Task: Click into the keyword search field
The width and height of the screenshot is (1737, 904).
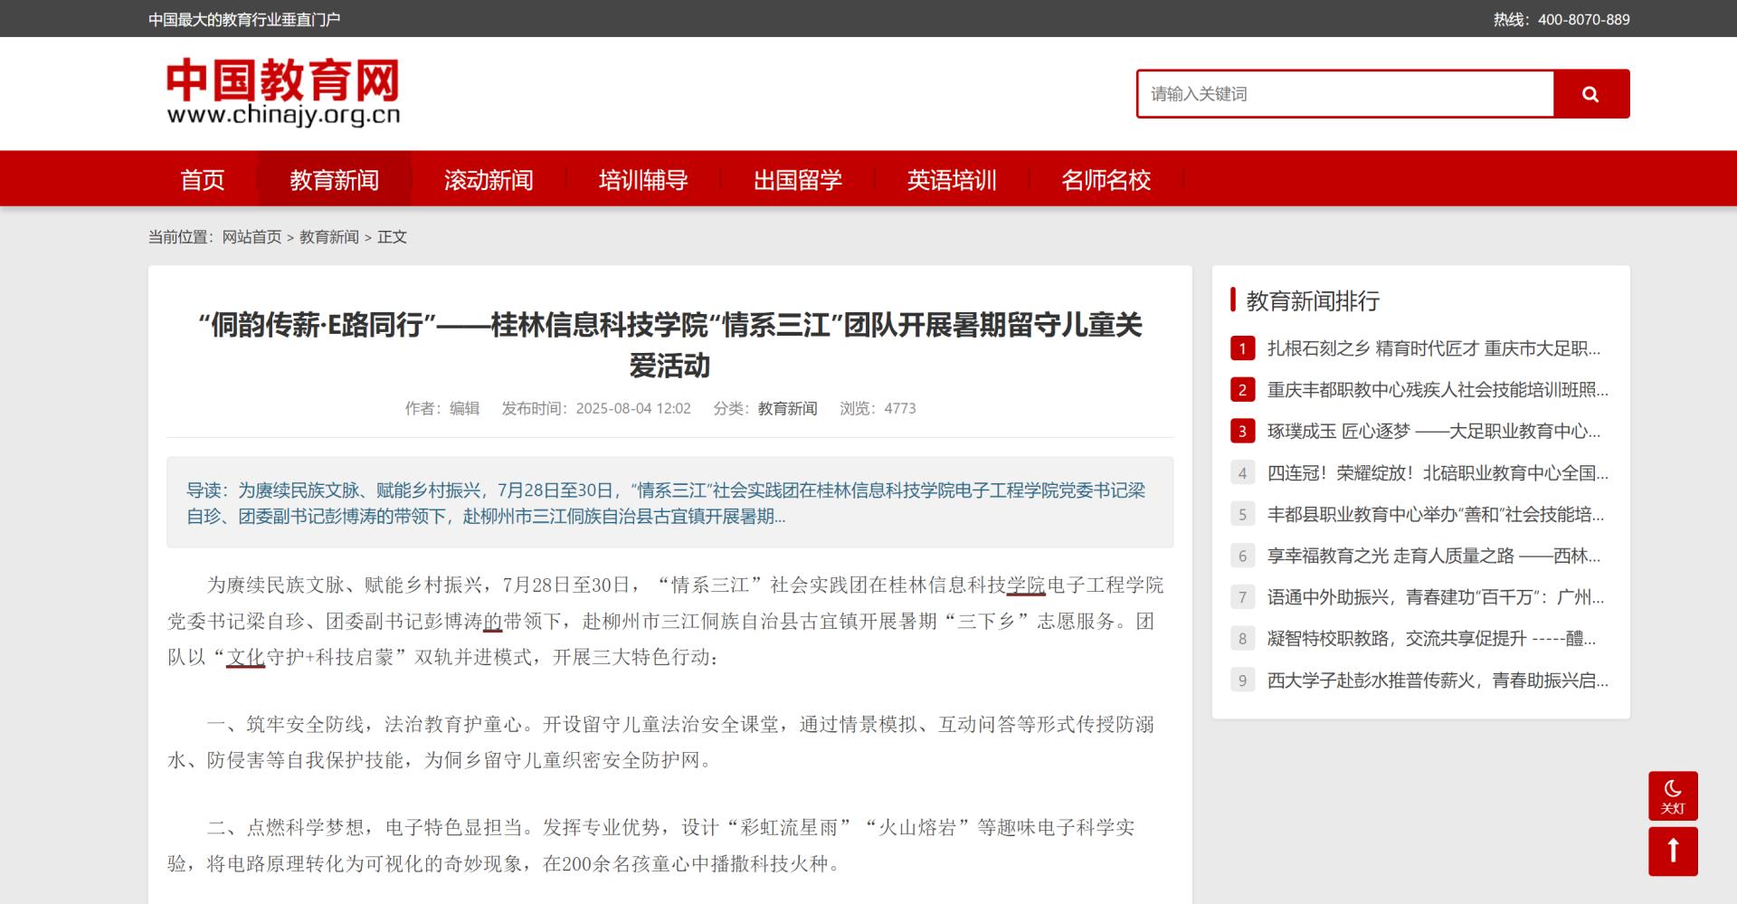Action: coord(1344,94)
